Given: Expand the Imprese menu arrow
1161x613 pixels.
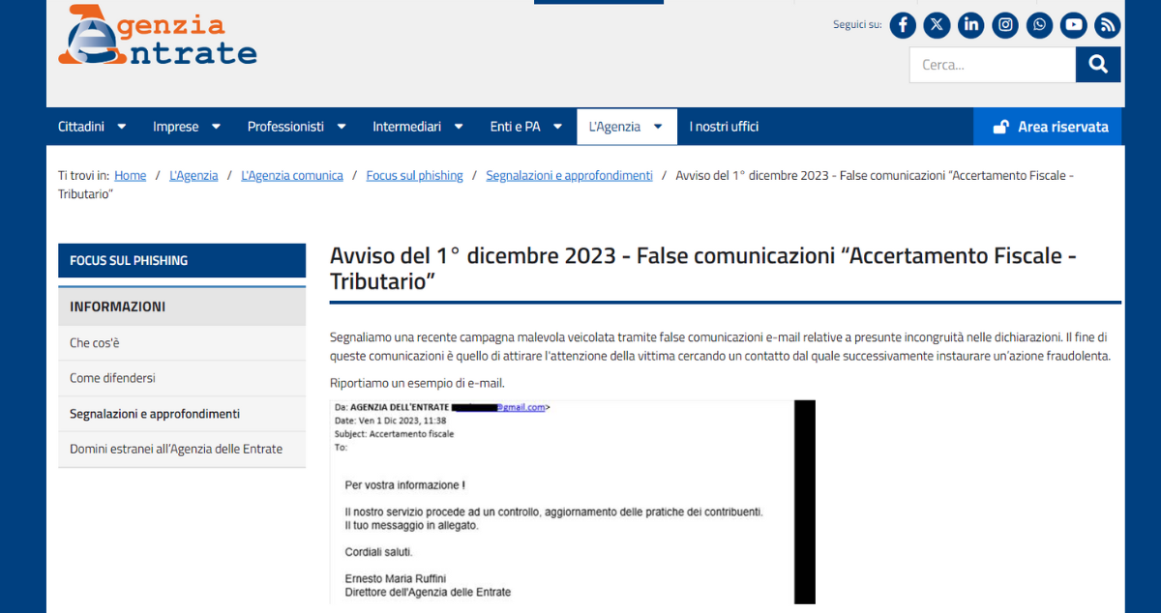Looking at the screenshot, I should [x=216, y=127].
